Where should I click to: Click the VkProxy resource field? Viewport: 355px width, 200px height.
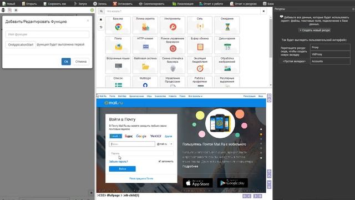click(330, 54)
